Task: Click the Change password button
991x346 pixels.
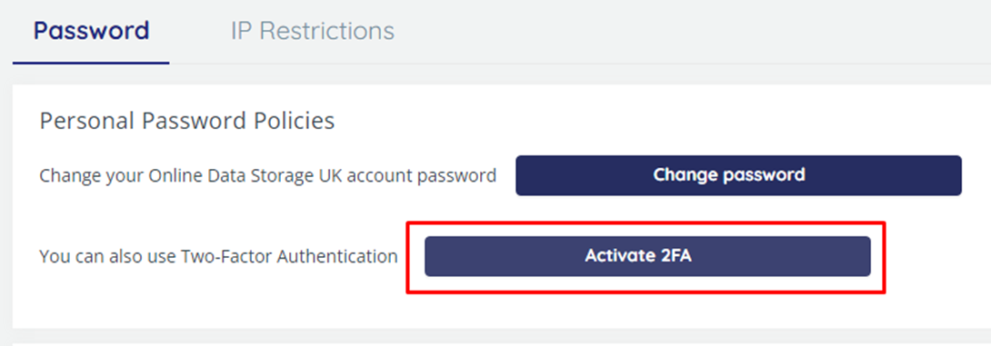Action: (x=738, y=175)
